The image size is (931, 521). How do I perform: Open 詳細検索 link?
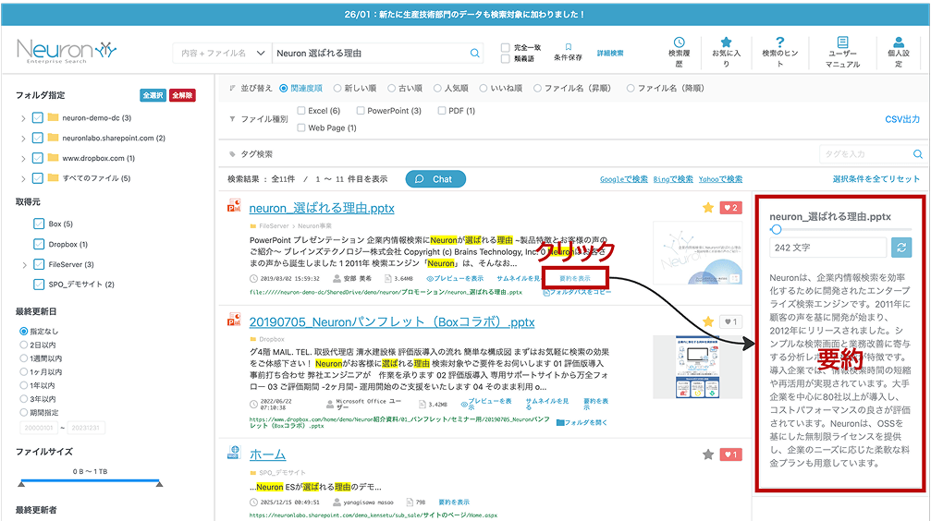tap(610, 53)
